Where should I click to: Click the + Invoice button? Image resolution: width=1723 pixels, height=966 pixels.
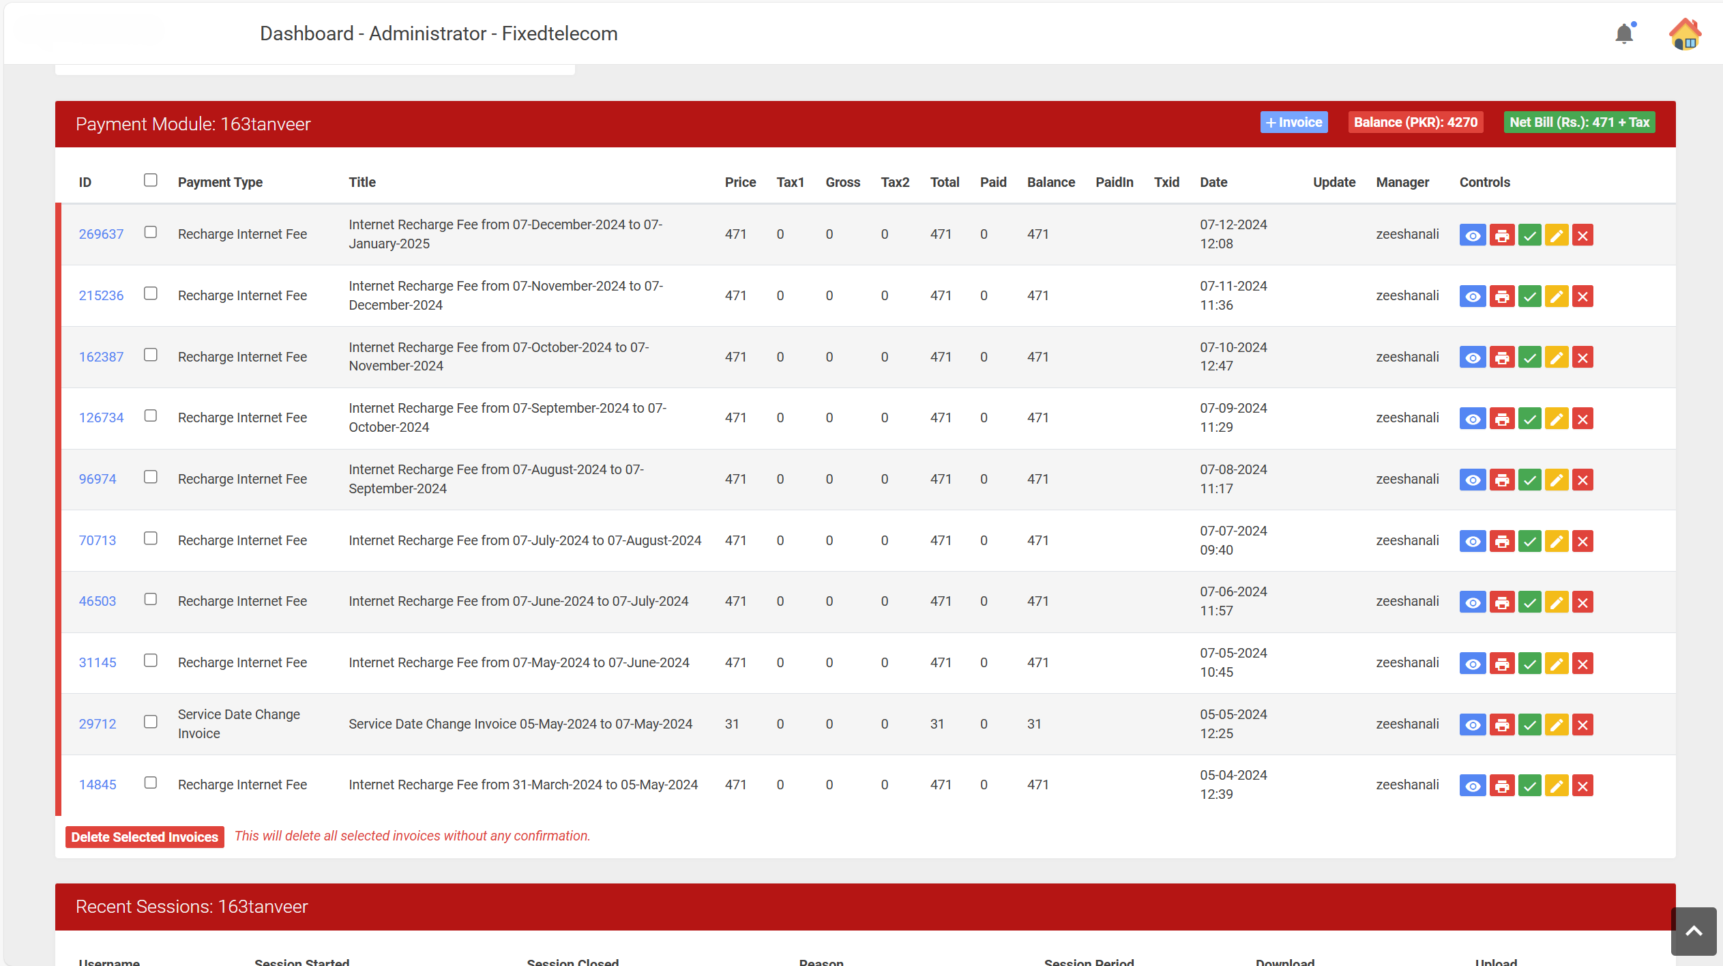pos(1294,122)
